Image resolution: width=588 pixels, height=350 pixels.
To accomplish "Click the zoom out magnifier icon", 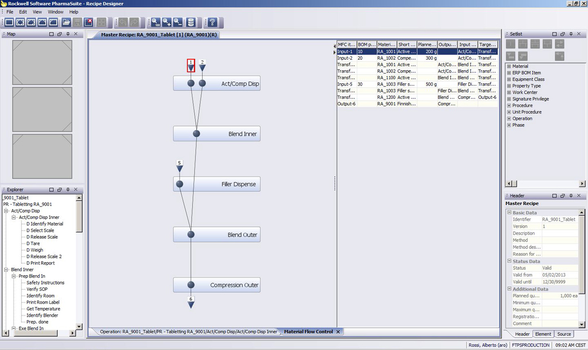I will (178, 22).
